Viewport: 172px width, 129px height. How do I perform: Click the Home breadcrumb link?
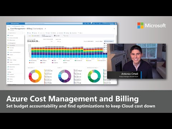pos(9,26)
